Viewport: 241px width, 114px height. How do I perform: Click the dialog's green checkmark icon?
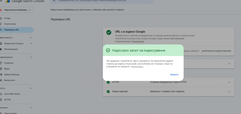point(108,51)
